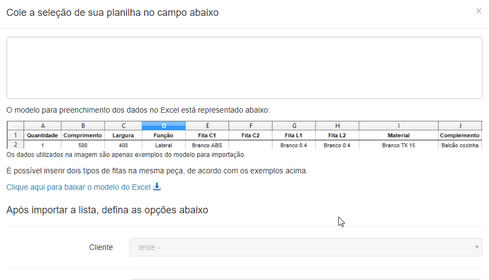489x280 pixels.
Task: Click the Cliente dropdown arrow
Action: point(476,247)
